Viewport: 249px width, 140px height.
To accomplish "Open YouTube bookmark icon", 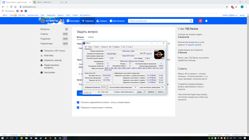I will 21,11.
